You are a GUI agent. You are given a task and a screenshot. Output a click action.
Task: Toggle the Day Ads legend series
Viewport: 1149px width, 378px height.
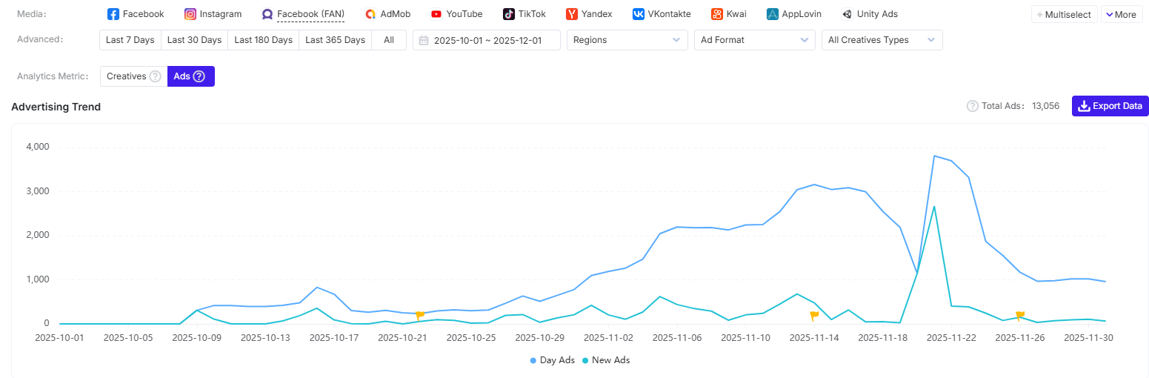[x=552, y=360]
